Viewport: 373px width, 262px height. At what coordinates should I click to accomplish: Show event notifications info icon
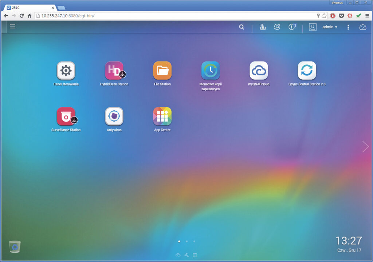tap(292, 27)
